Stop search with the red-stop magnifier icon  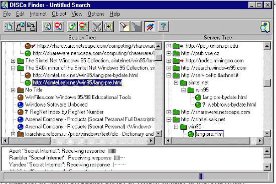pyautogui.click(x=59, y=27)
